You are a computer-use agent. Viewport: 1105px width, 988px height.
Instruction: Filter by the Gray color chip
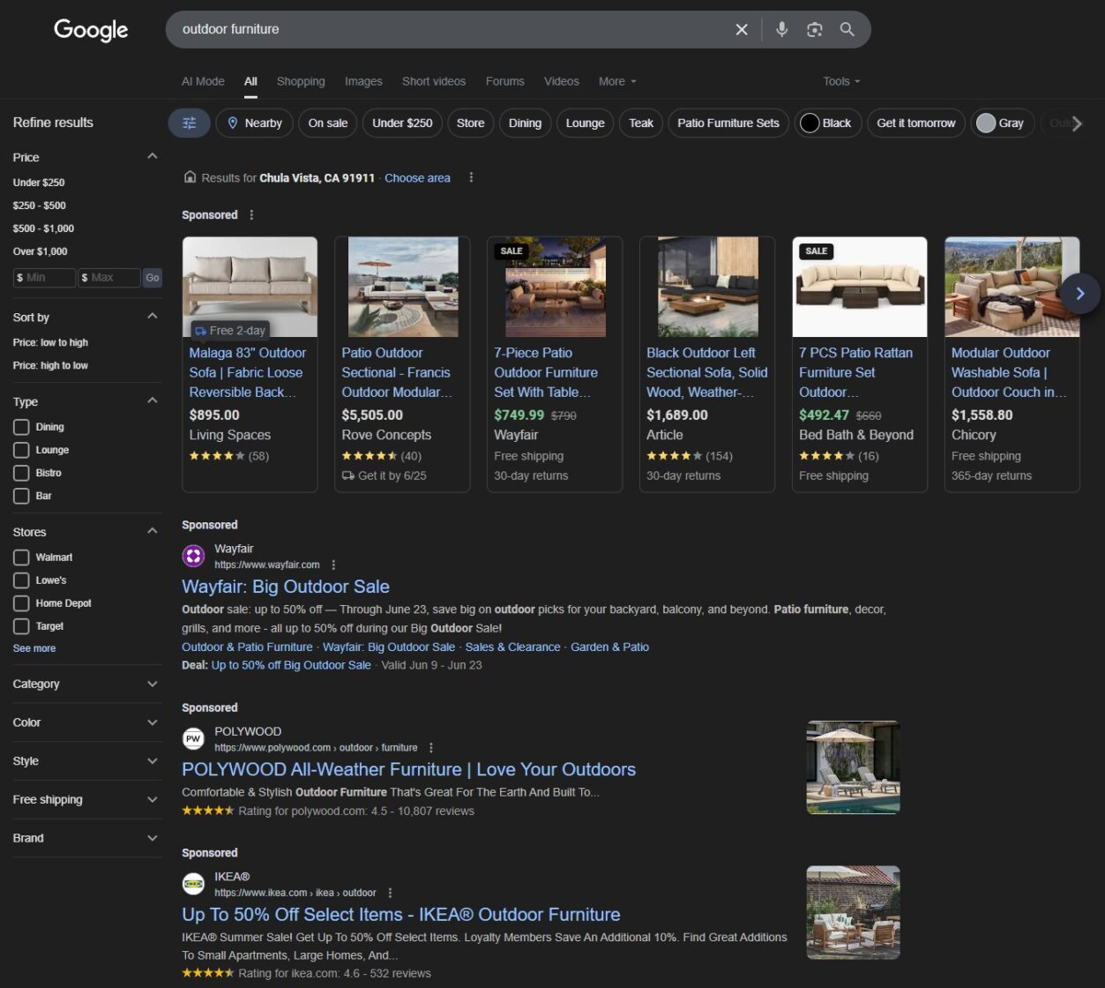click(1002, 123)
